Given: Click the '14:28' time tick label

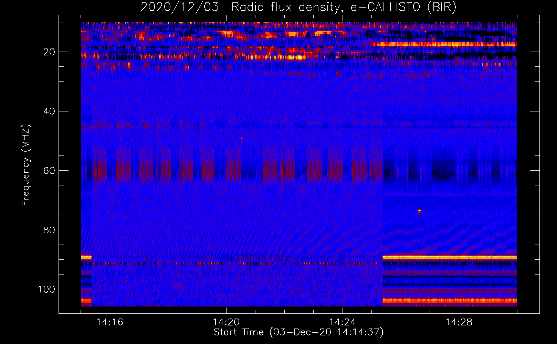Looking at the screenshot, I should click(x=459, y=322).
